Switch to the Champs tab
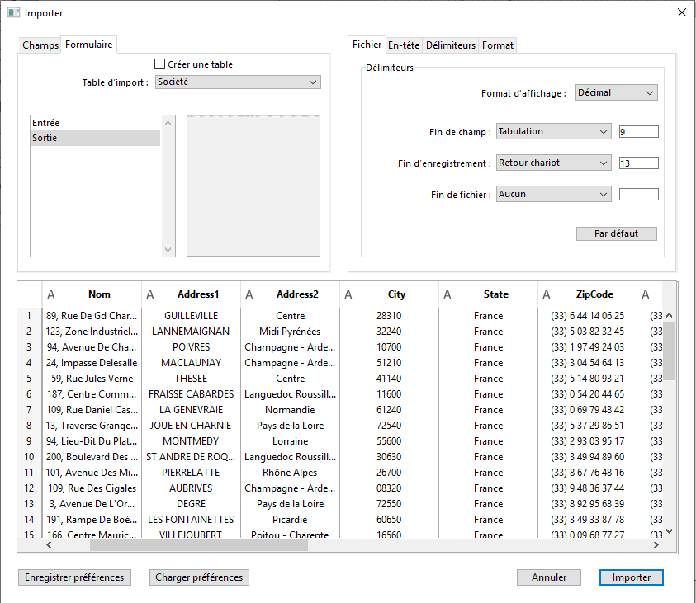696x603 pixels. pos(40,45)
